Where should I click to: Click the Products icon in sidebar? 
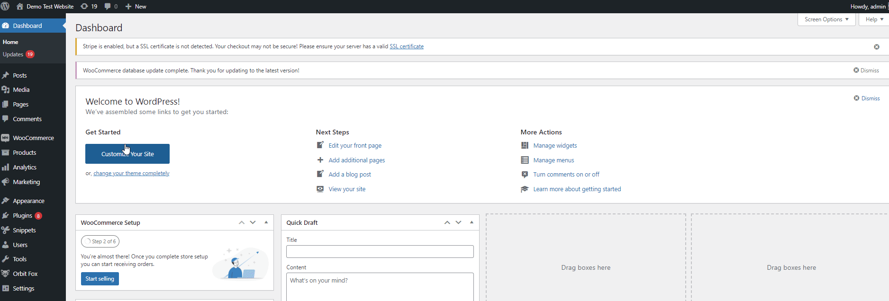6,152
